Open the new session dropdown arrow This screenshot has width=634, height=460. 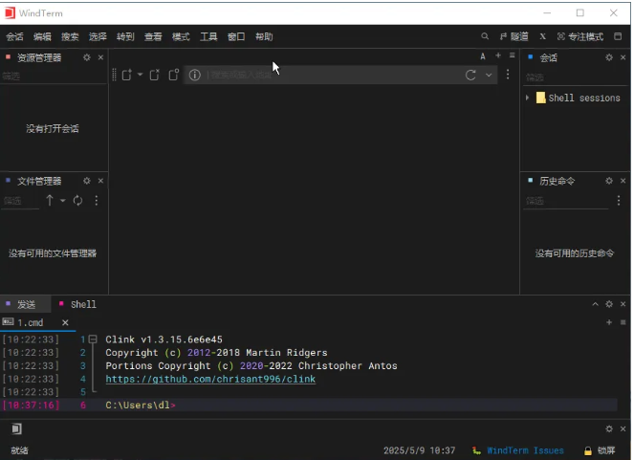[140, 75]
